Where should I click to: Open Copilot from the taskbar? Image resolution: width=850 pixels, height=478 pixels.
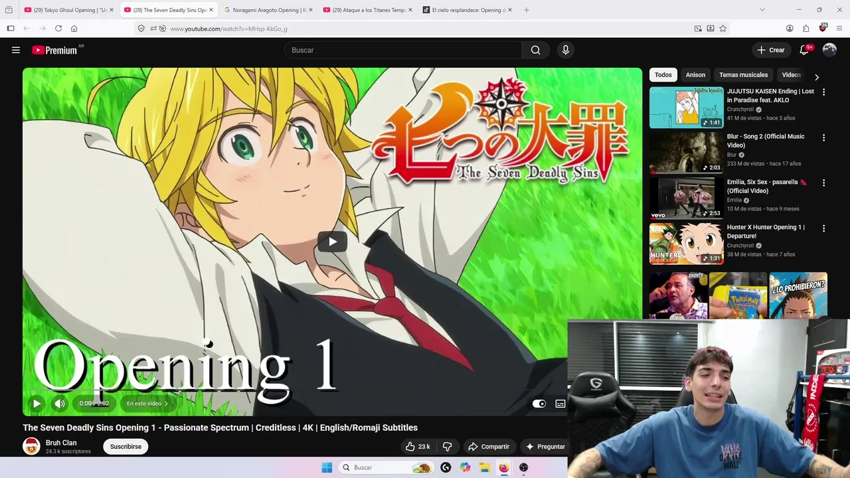click(465, 467)
